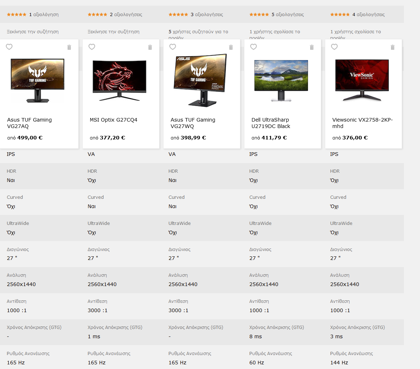Select the 3 ms response time value
The height and width of the screenshot is (369, 420).
(336, 336)
